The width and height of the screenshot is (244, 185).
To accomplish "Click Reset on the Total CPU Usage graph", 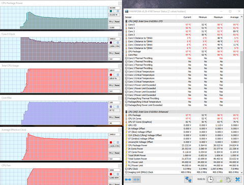I will tap(117, 85).
